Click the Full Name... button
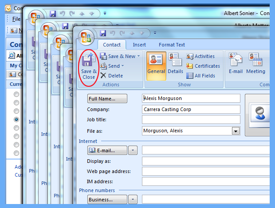Viewport: 275px width, 208px height. (107, 99)
